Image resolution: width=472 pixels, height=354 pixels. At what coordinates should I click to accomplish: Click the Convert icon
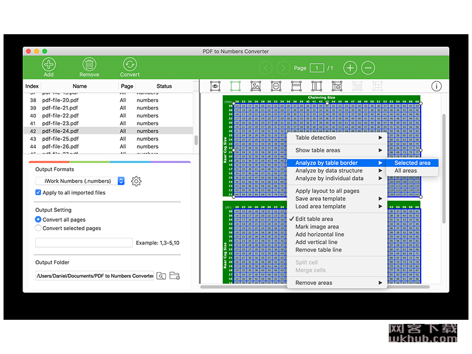click(130, 64)
